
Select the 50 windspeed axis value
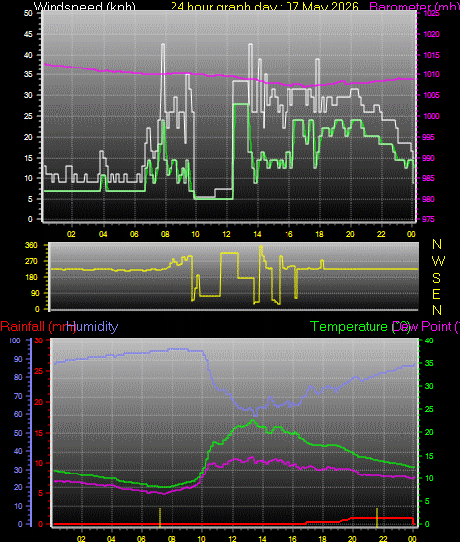[28, 13]
